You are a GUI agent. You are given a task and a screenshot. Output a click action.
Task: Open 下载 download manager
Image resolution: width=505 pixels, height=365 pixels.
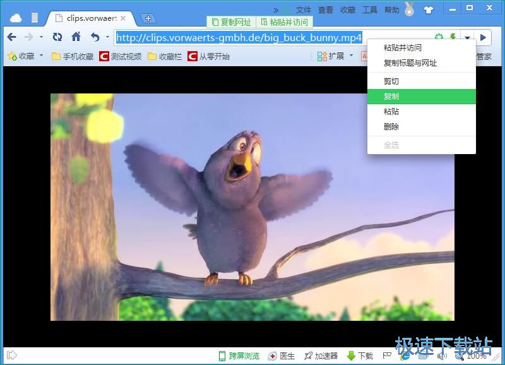pyautogui.click(x=360, y=356)
